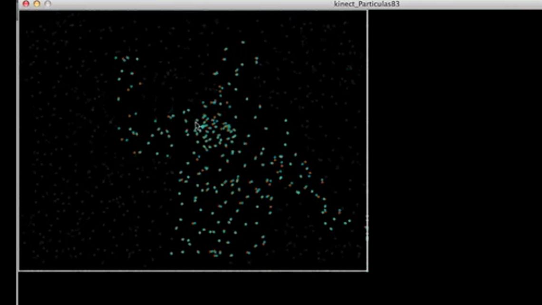
Task: Click the arrow cursor inside the particle cluster
Action: (x=197, y=127)
